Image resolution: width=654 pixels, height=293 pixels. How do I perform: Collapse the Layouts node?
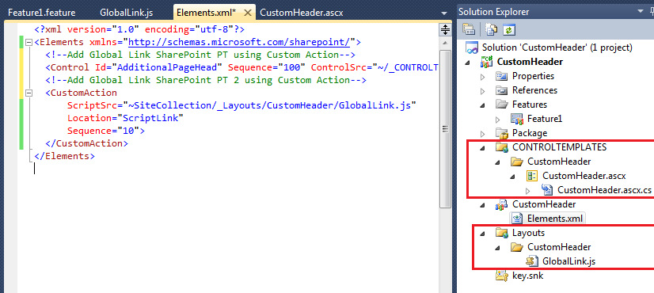coord(483,234)
